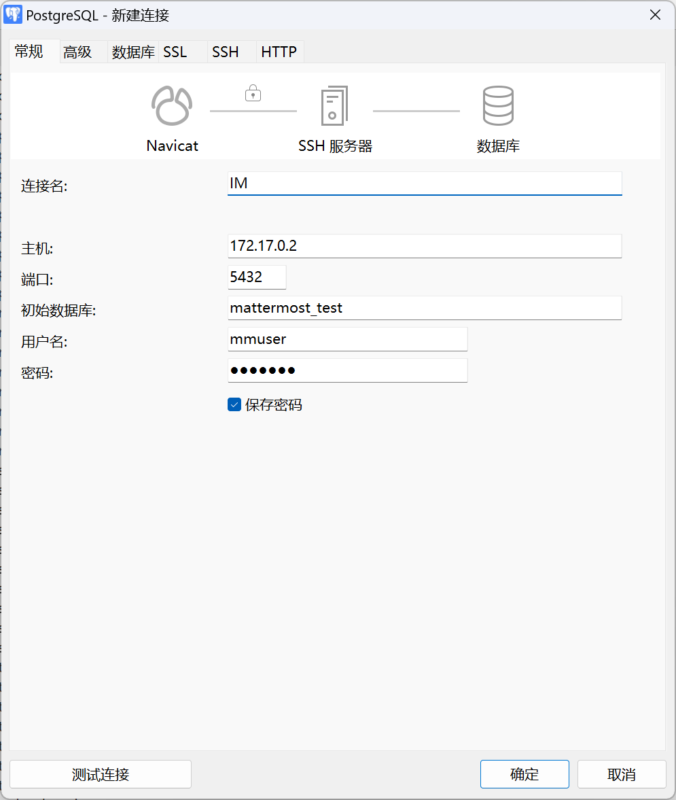Focus the 连接名 field containing IM
This screenshot has height=800, width=676.
point(425,183)
